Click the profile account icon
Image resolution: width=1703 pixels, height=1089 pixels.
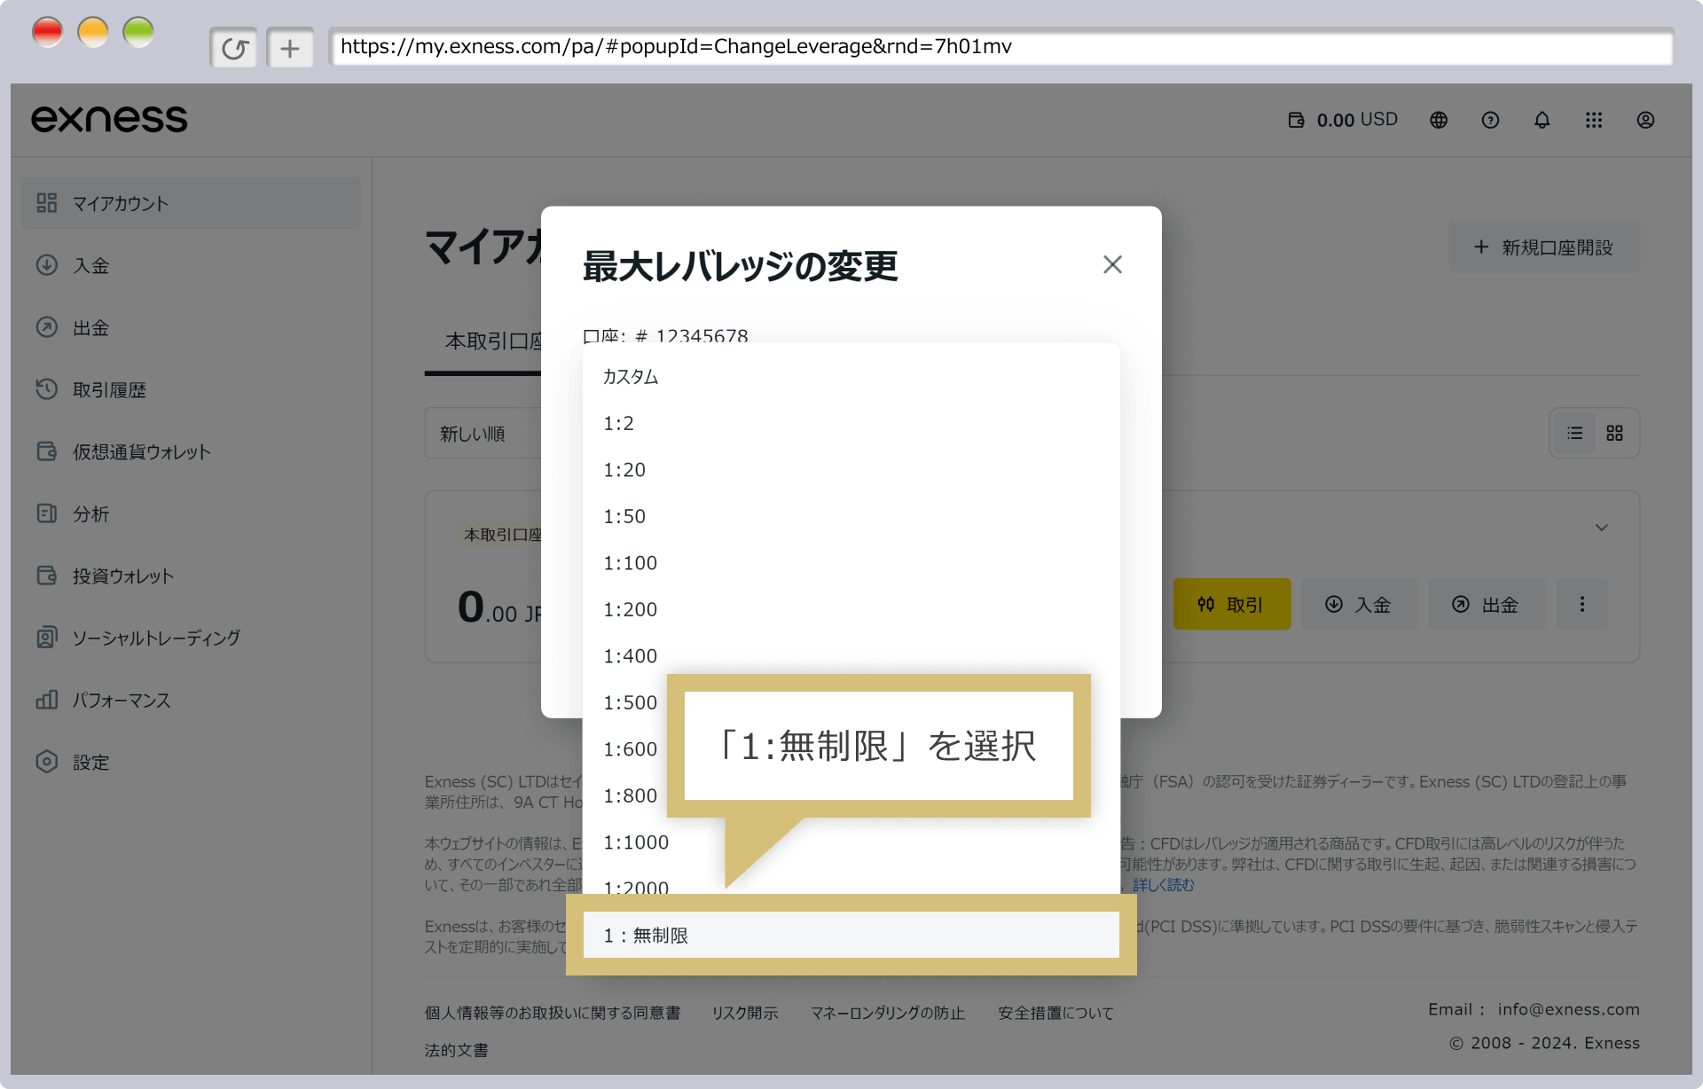(1646, 120)
